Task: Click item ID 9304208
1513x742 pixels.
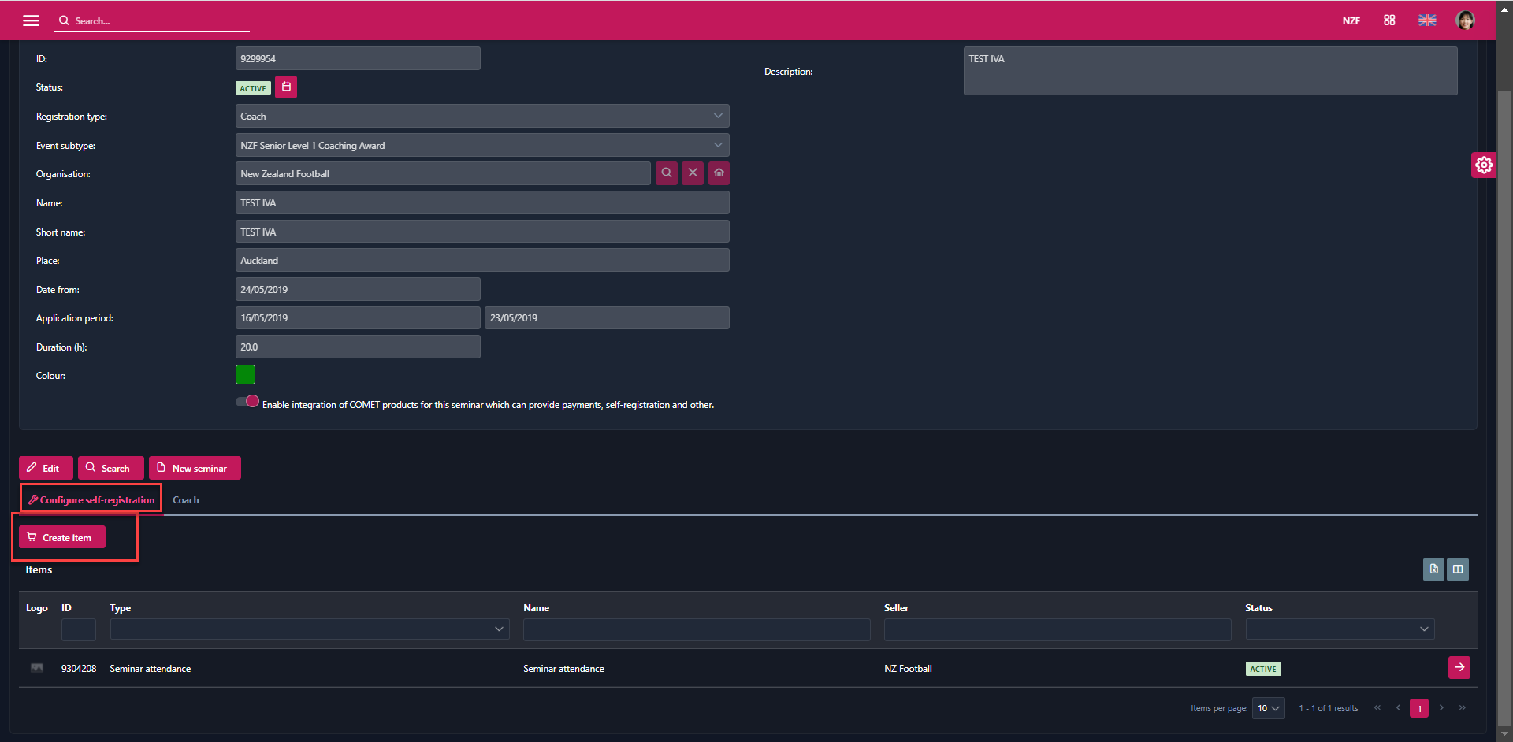Action: (79, 668)
